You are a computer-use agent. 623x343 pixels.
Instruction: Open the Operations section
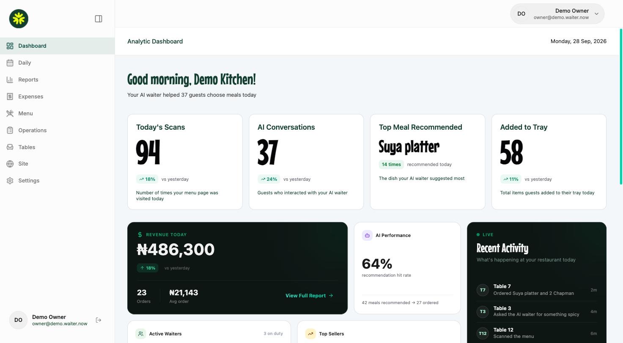click(58, 130)
